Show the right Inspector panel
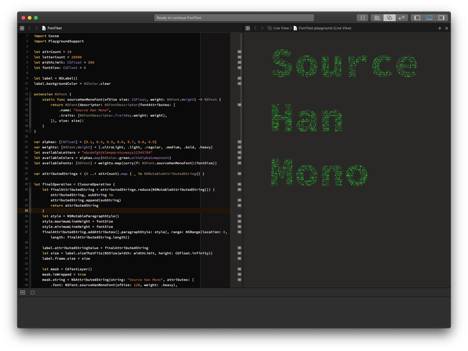Screen dimensions: 468x351 [441, 18]
